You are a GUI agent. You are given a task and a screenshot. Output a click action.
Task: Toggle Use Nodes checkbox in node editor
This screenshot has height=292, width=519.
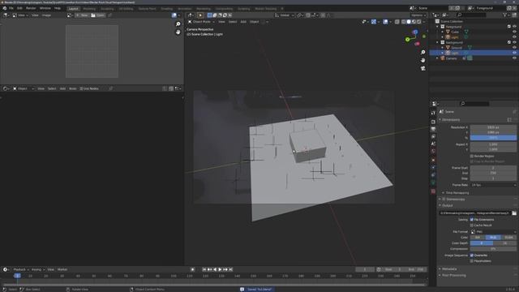[81, 88]
